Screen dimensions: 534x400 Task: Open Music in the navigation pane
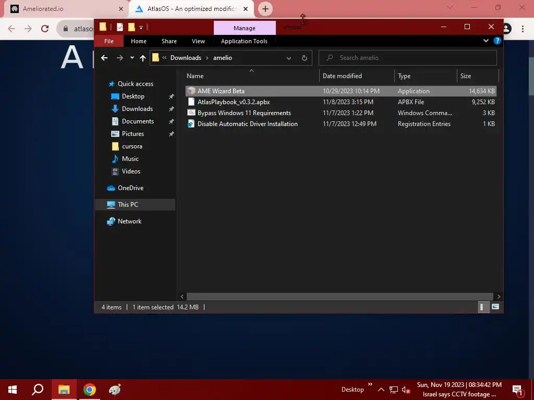point(130,159)
